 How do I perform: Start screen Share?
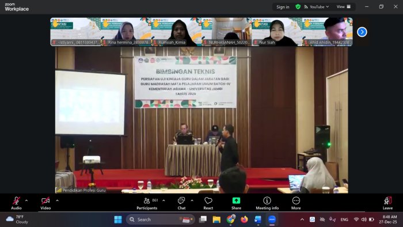[x=236, y=203]
